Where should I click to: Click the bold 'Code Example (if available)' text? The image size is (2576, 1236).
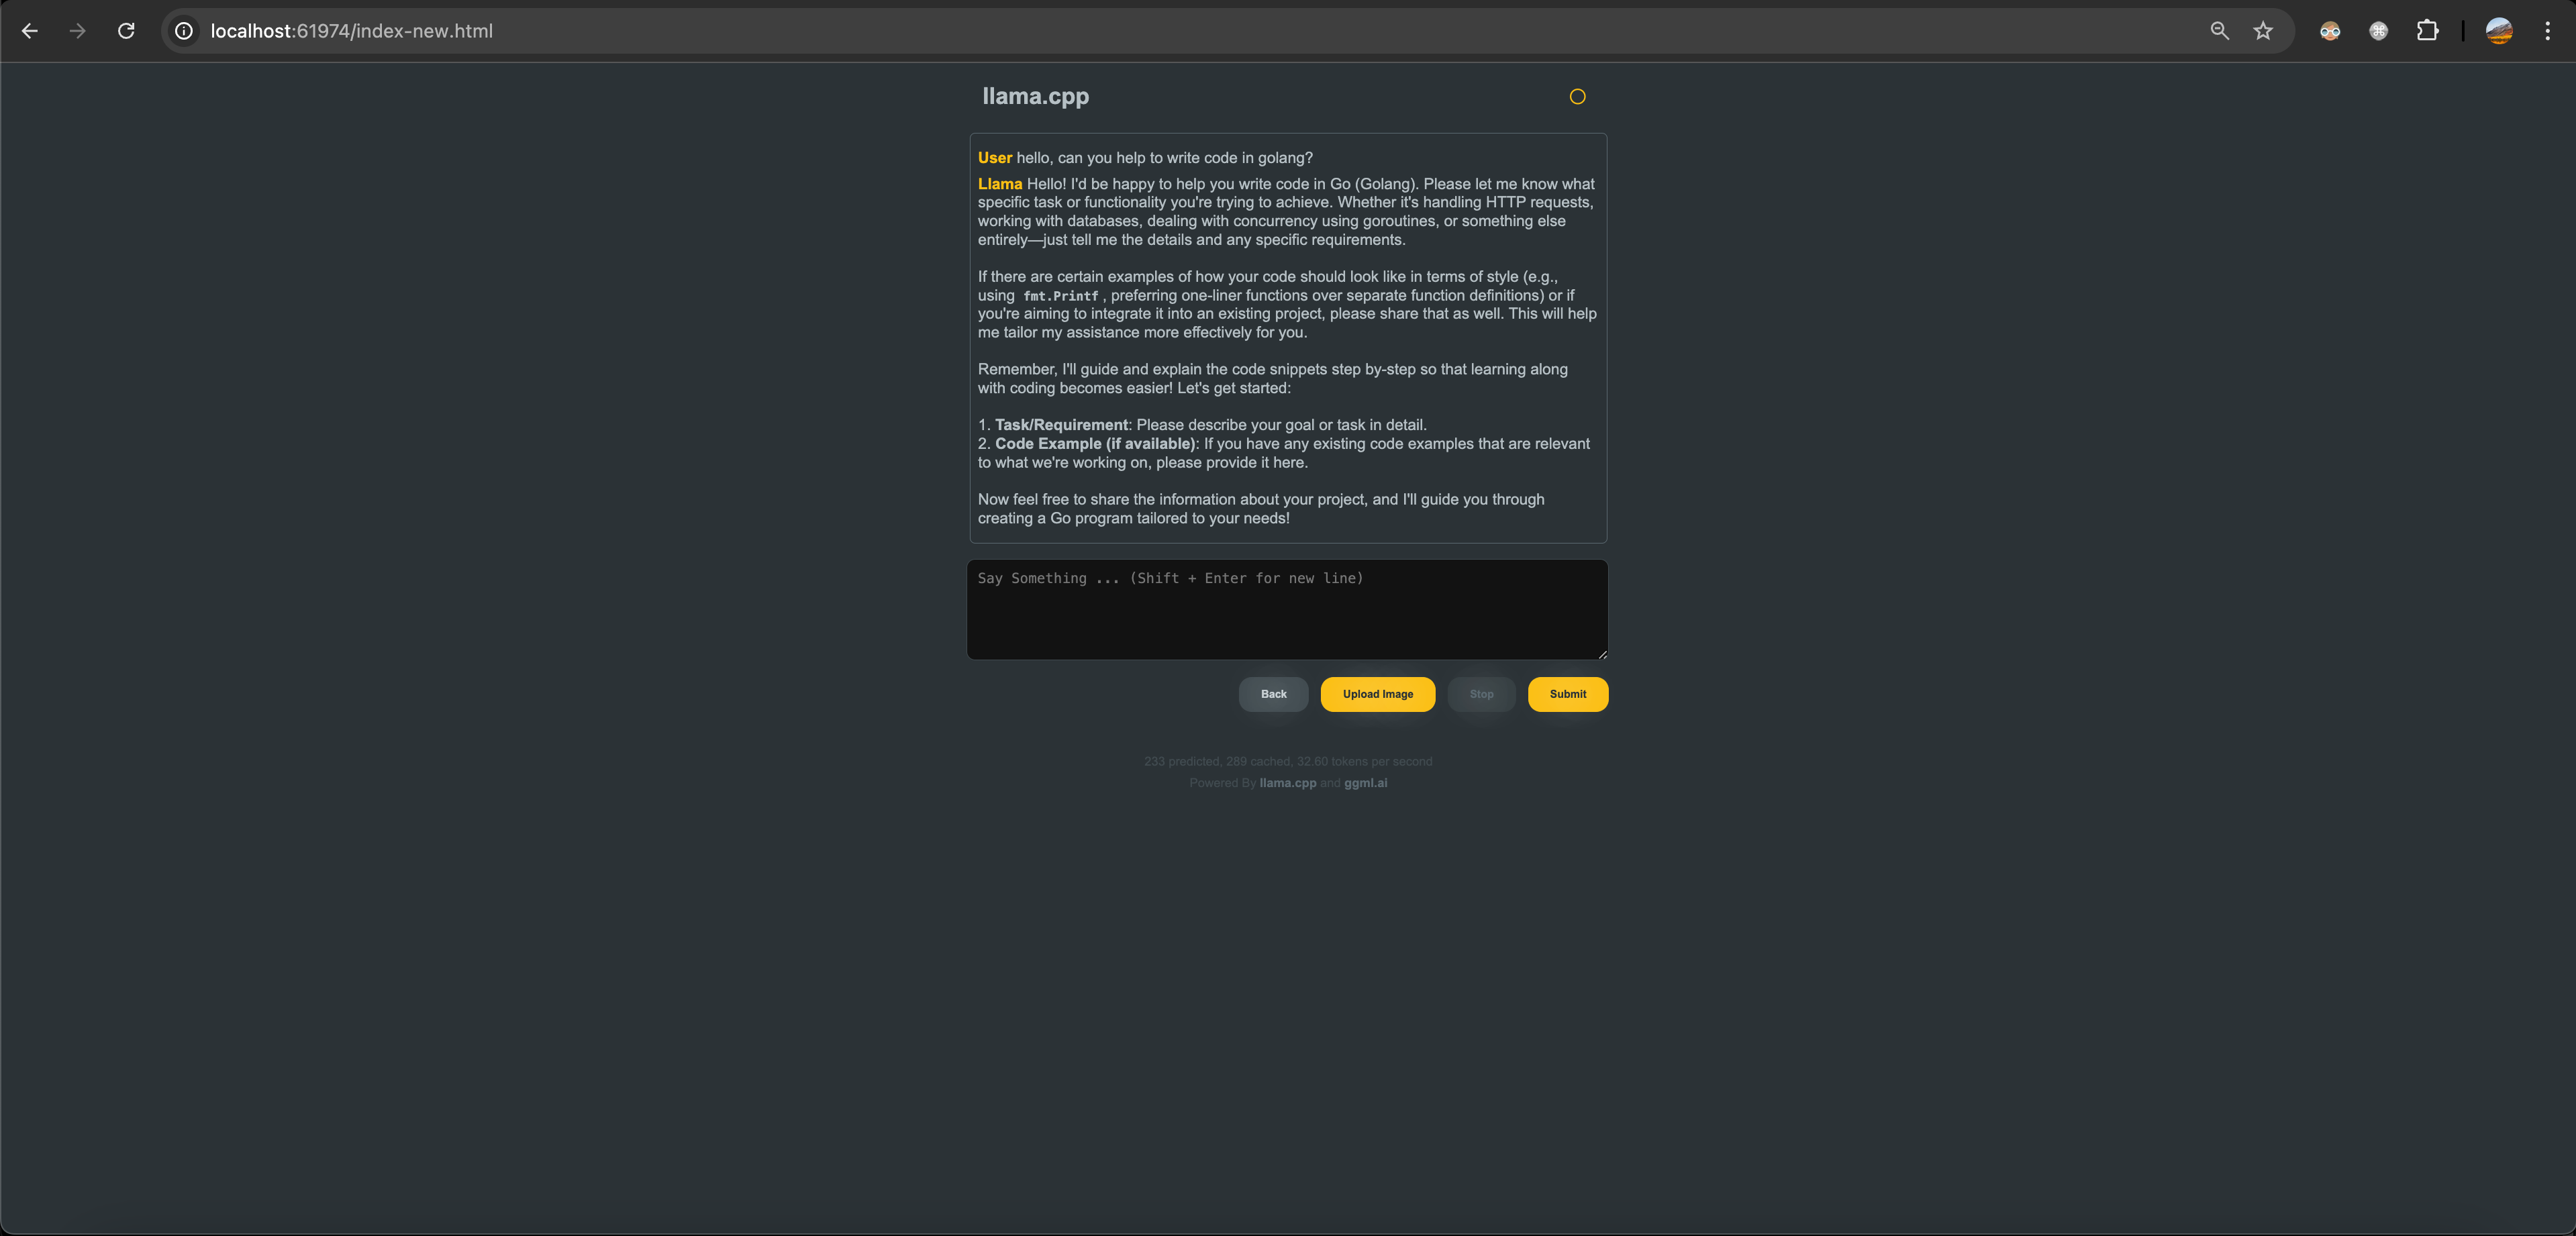click(x=1095, y=444)
